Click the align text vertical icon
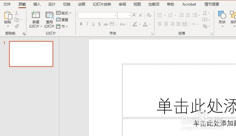 point(205,19)
